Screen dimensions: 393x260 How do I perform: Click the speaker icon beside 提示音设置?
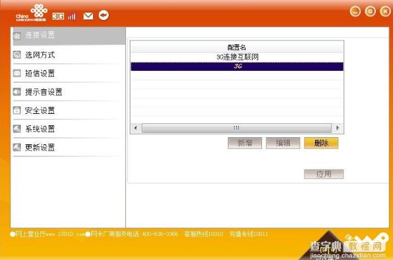click(17, 92)
